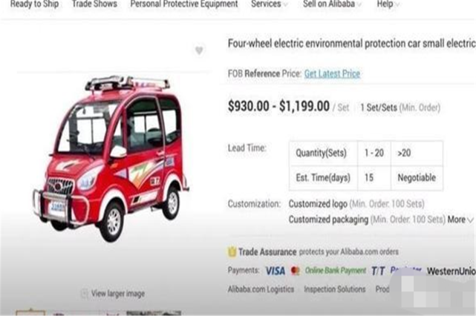The image size is (476, 316).
Task: Click the VISA payment logo
Action: (x=275, y=271)
